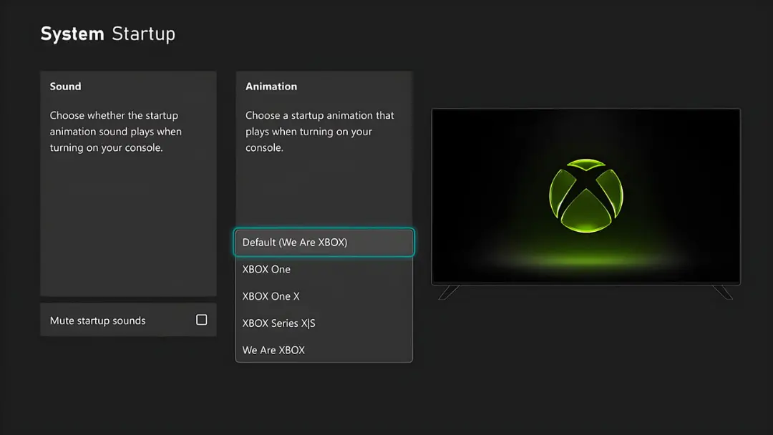Choose the last We Are XBOX option
This screenshot has width=773, height=435.
[324, 350]
